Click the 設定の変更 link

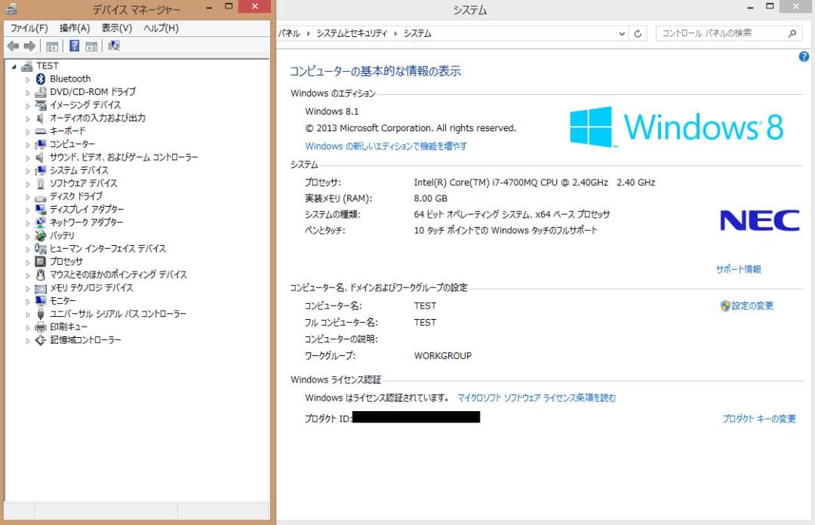(x=752, y=305)
